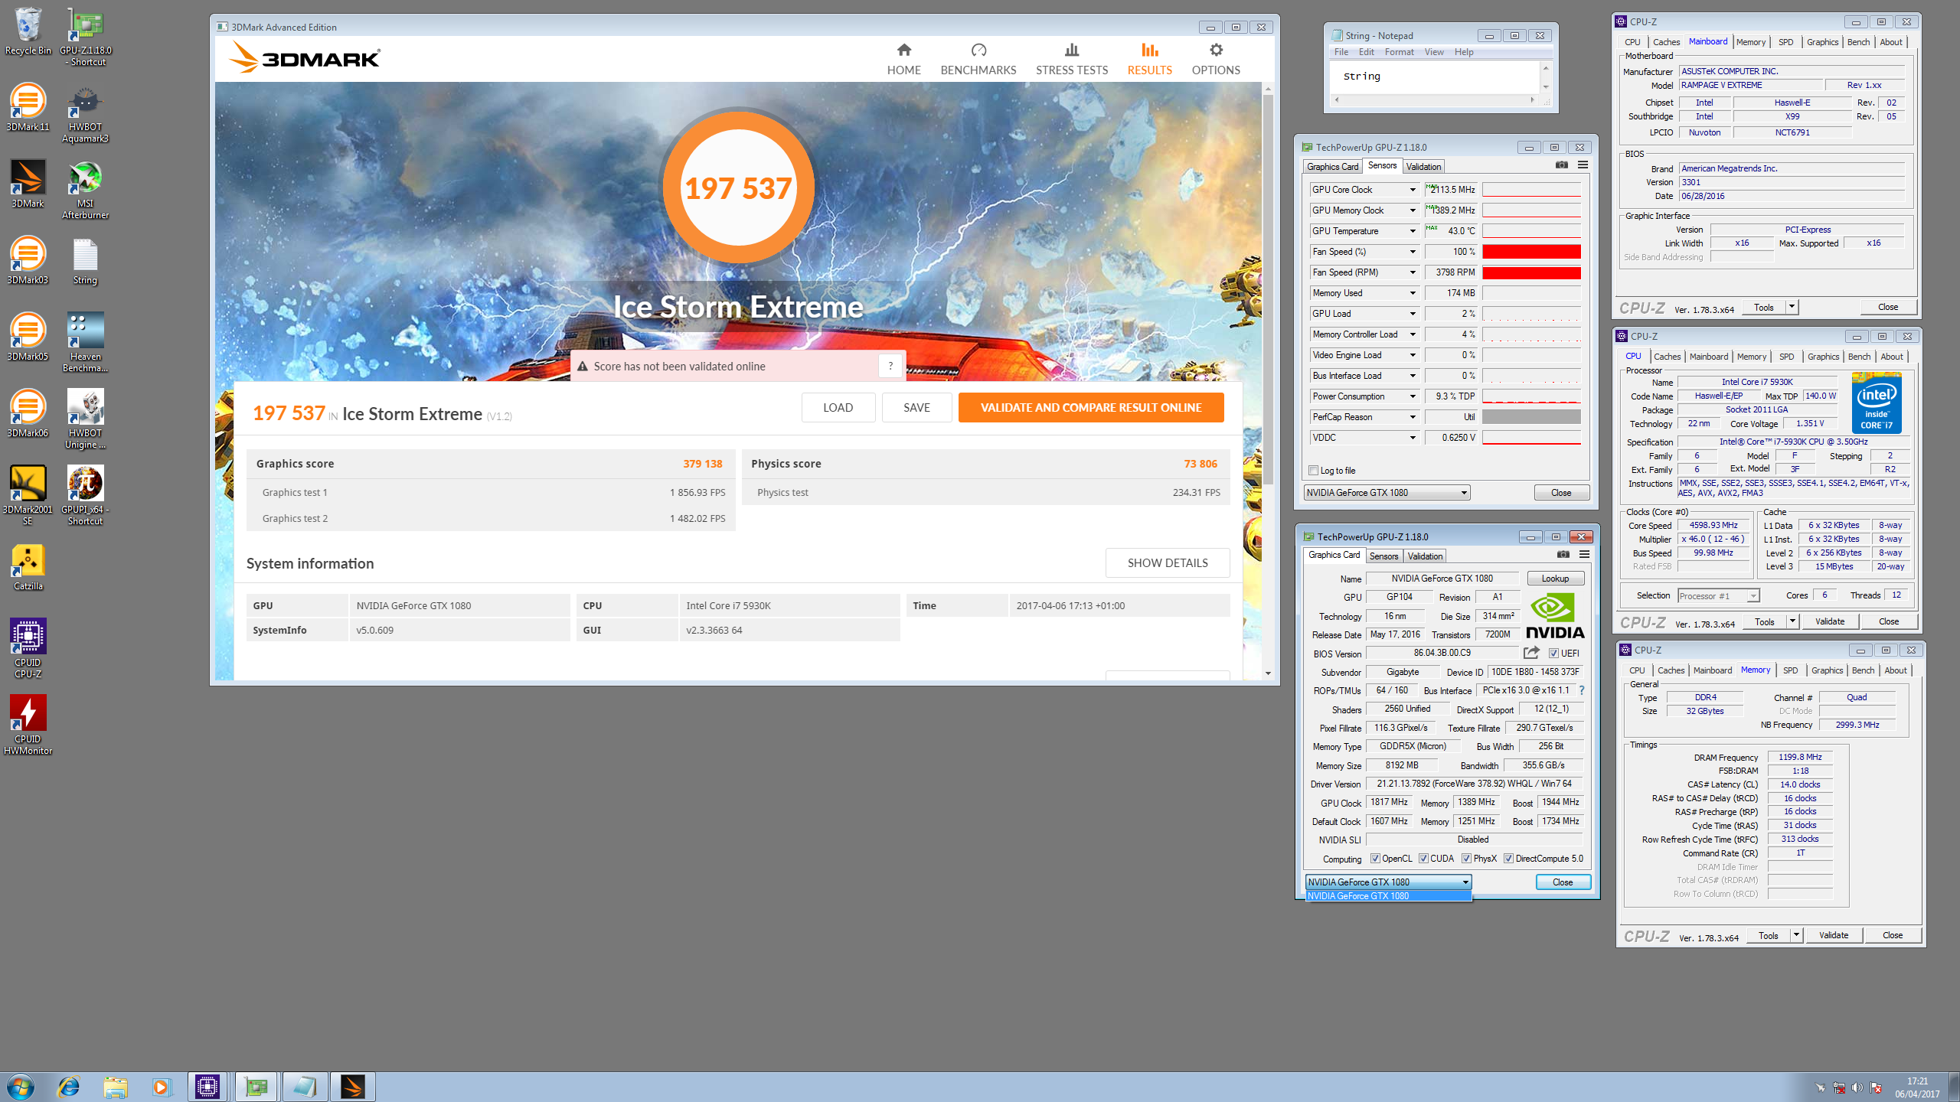Viewport: 1960px width, 1102px height.
Task: Select the 3DMark 11 desktop icon
Action: (x=28, y=108)
